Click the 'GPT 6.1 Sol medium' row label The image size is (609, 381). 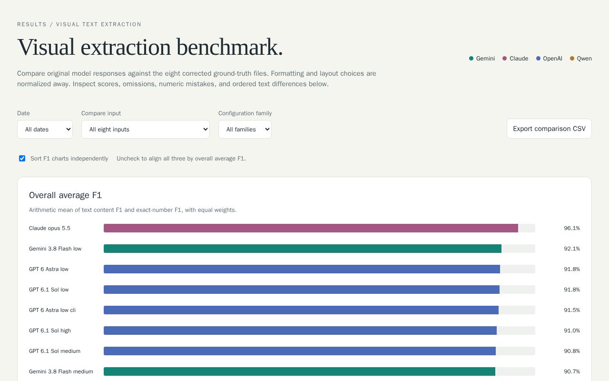click(55, 351)
